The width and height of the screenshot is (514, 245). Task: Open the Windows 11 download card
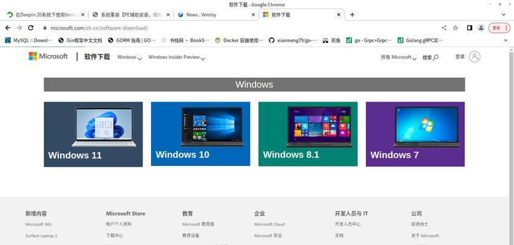point(93,134)
